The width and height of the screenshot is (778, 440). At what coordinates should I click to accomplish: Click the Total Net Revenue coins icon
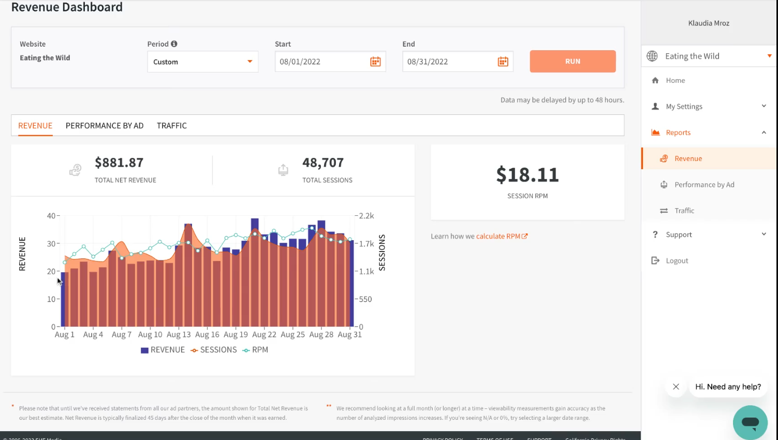[76, 170]
